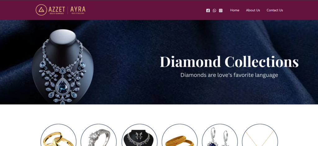Open the blue sapphire earrings category
This screenshot has width=318, height=146.
coord(220,135)
